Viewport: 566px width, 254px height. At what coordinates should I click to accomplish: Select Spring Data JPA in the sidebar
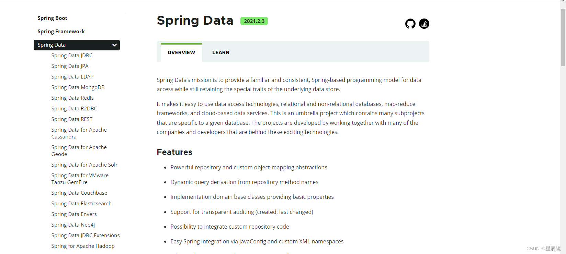click(70, 66)
